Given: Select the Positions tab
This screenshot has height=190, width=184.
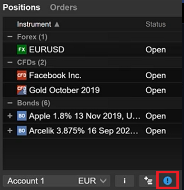Looking at the screenshot, I should tap(22, 7).
